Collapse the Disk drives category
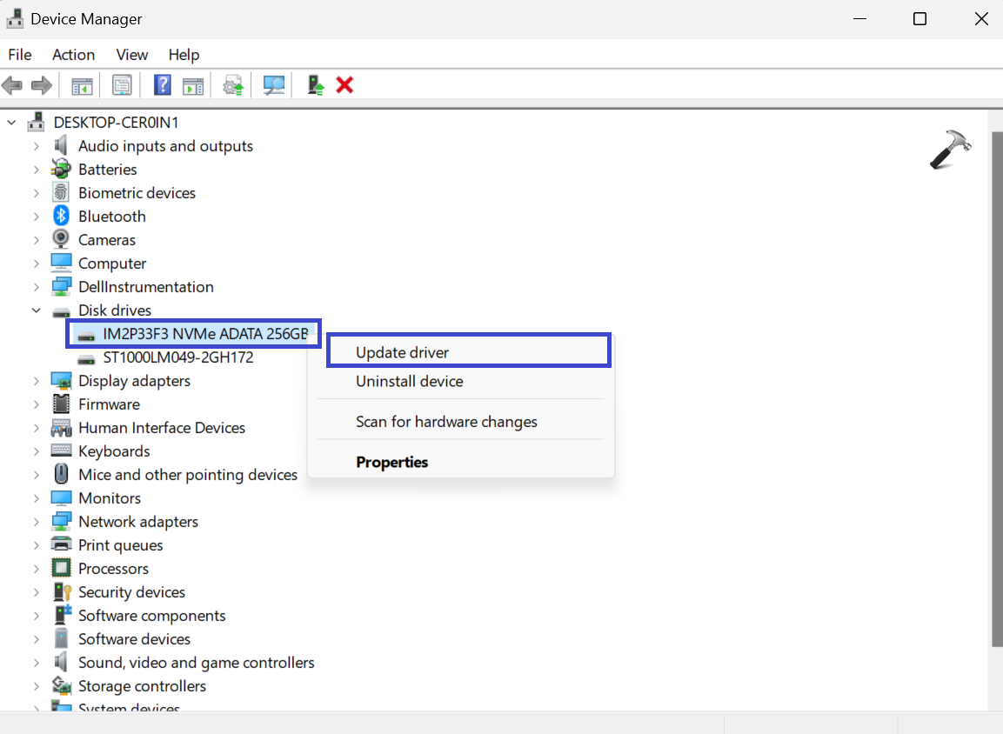1003x734 pixels. tap(37, 310)
